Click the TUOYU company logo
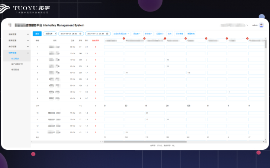This screenshot has height=168, width=270. coord(25,9)
